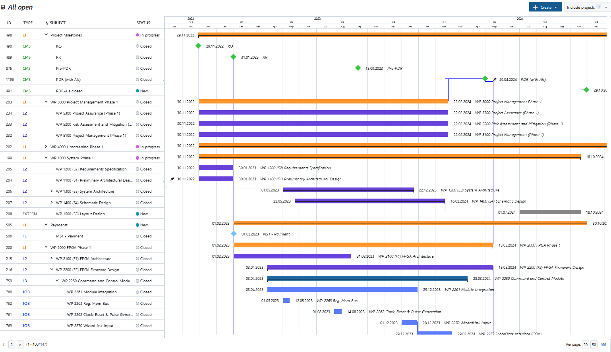Image resolution: width=611 pixels, height=352 pixels.
Task: Open the Include projects dropdown
Action: click(x=587, y=7)
